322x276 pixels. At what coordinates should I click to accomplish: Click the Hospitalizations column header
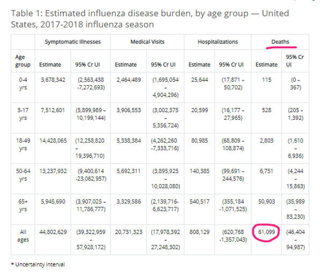(x=217, y=41)
